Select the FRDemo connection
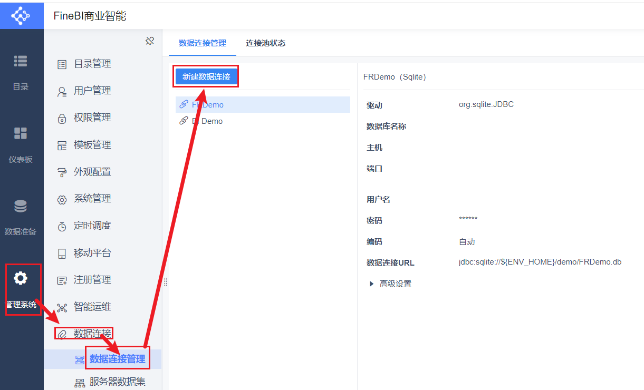This screenshot has width=644, height=390. [x=263, y=104]
